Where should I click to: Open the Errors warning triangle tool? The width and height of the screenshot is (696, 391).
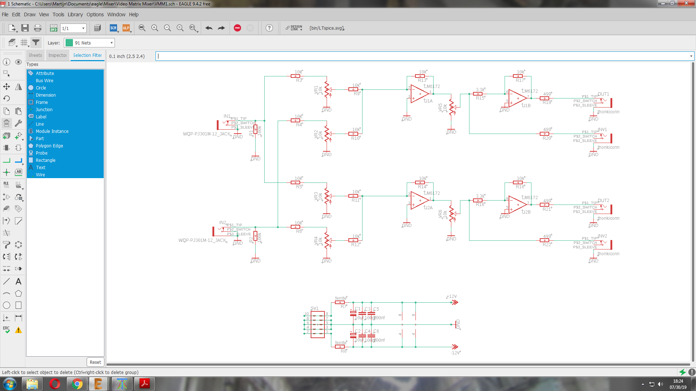point(18,329)
